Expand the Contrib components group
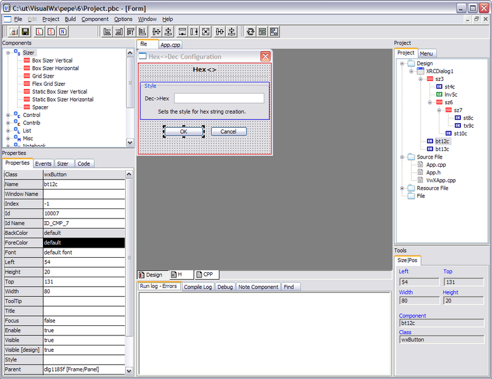Image resolution: width=492 pixels, height=379 pixels. pos(8,123)
